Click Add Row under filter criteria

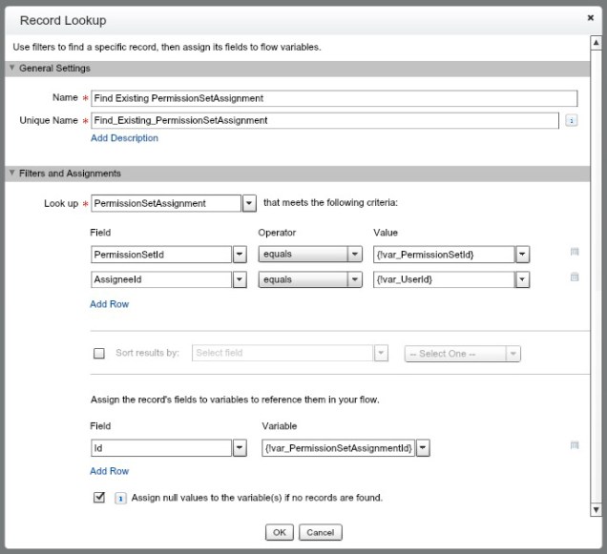pos(109,304)
